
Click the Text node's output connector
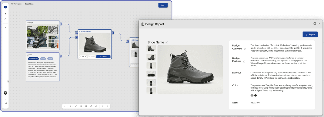coord(61,56)
